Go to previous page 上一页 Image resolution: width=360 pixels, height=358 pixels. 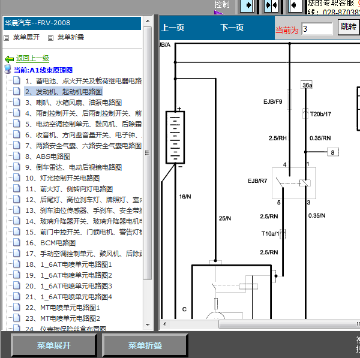pyautogui.click(x=173, y=28)
